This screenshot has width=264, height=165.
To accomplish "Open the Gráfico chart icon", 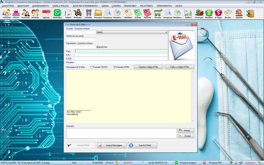I will pos(188,14).
